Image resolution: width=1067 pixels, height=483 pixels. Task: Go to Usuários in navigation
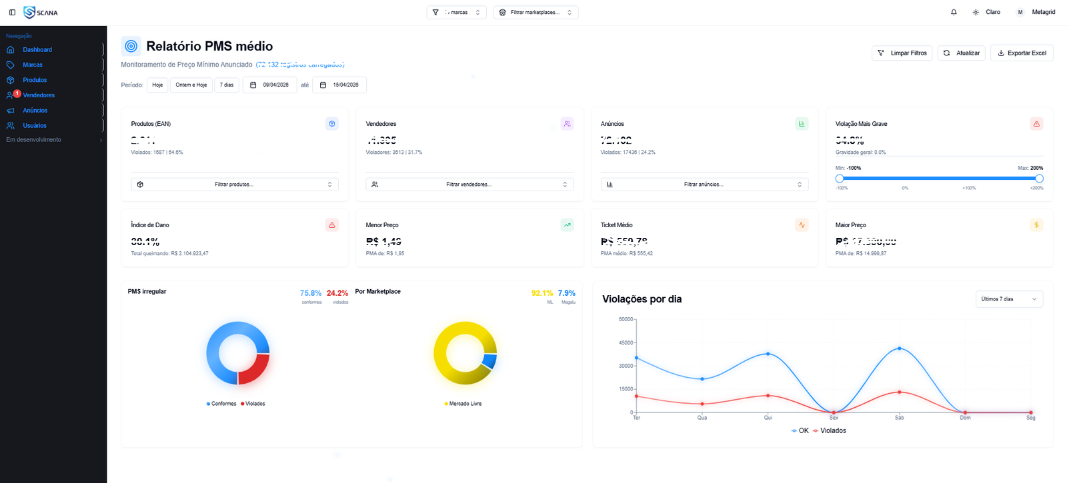click(x=35, y=125)
